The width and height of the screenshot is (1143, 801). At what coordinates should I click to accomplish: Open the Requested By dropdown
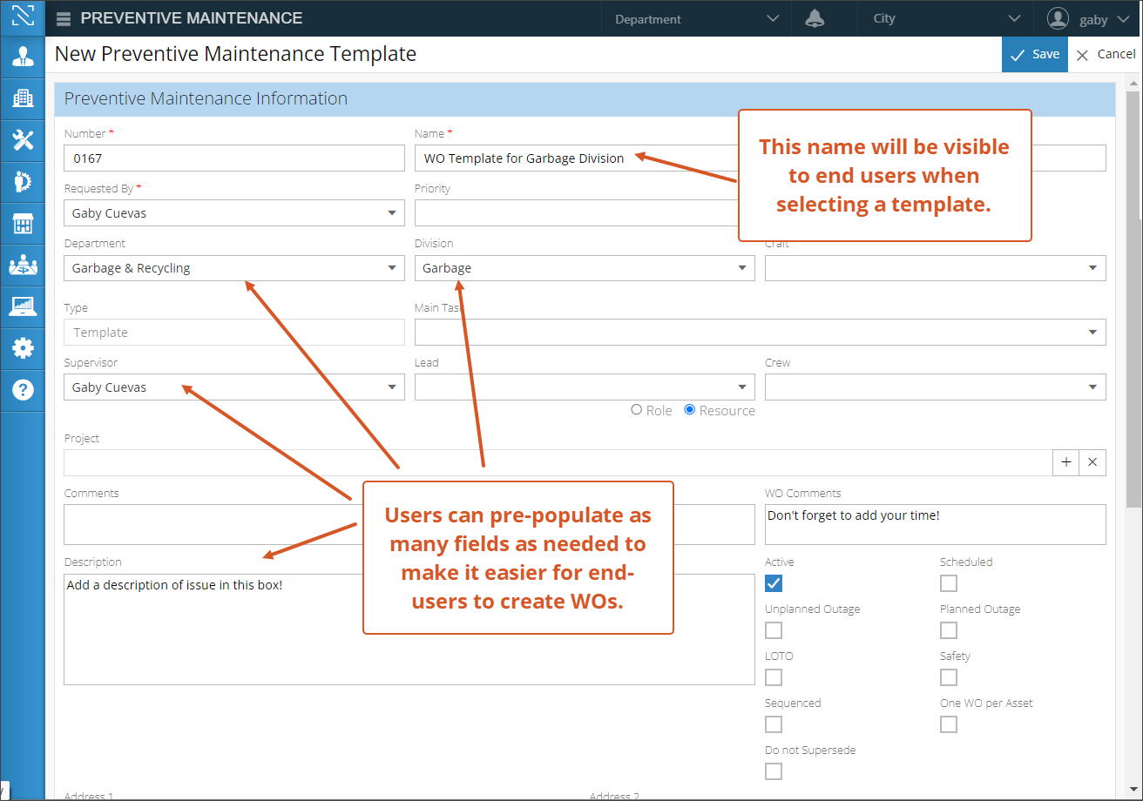pyautogui.click(x=234, y=213)
